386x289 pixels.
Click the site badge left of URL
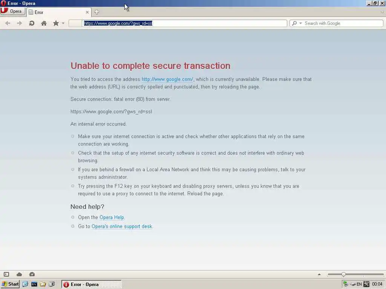(75, 23)
